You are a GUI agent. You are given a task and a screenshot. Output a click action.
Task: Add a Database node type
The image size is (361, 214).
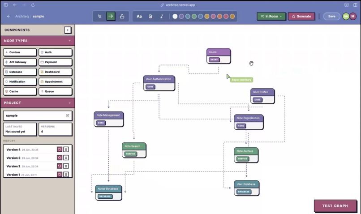coord(20,72)
